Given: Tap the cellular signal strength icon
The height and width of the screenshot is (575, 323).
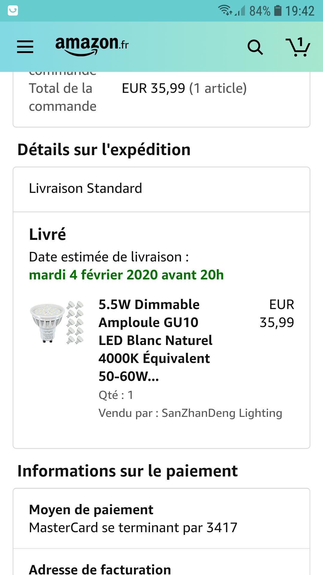Looking at the screenshot, I should point(240,11).
